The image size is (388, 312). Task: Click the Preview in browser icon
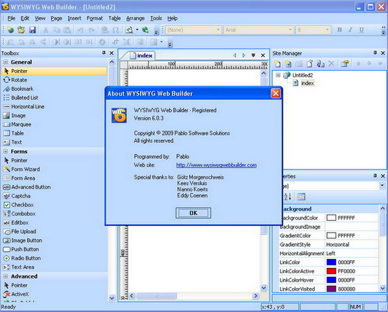129,30
